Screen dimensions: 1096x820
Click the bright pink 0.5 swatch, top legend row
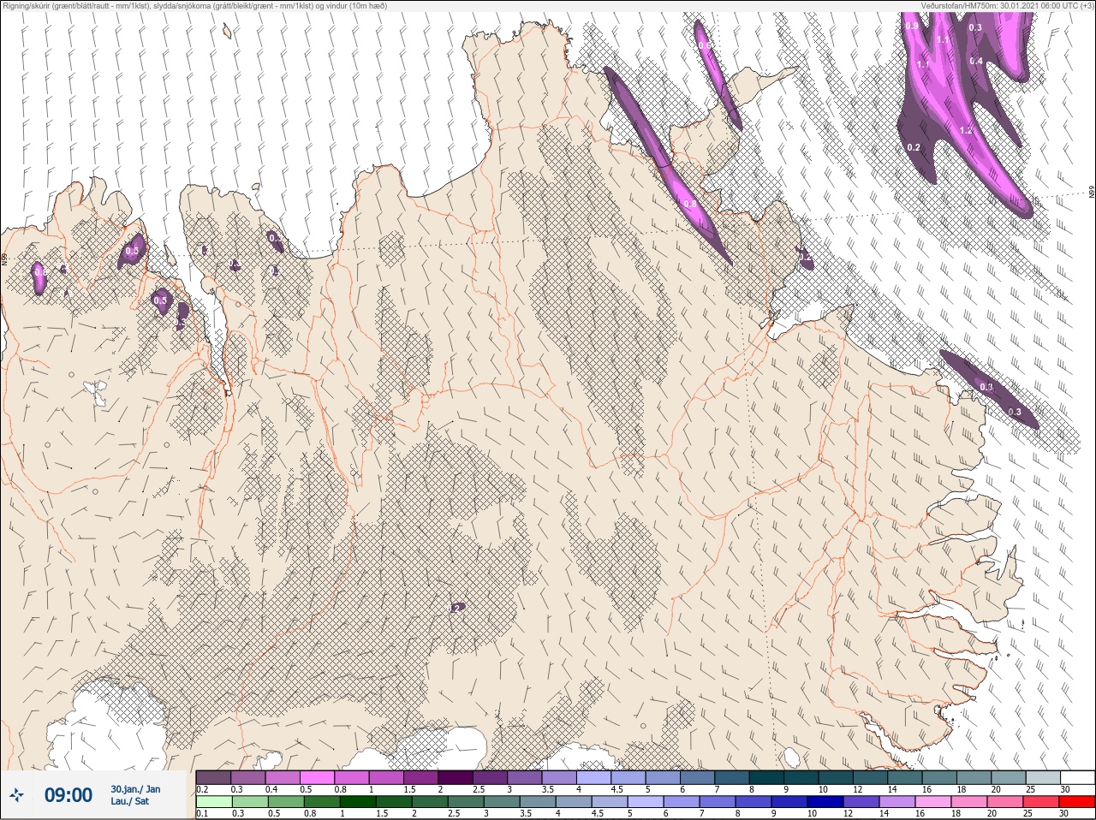tap(317, 777)
